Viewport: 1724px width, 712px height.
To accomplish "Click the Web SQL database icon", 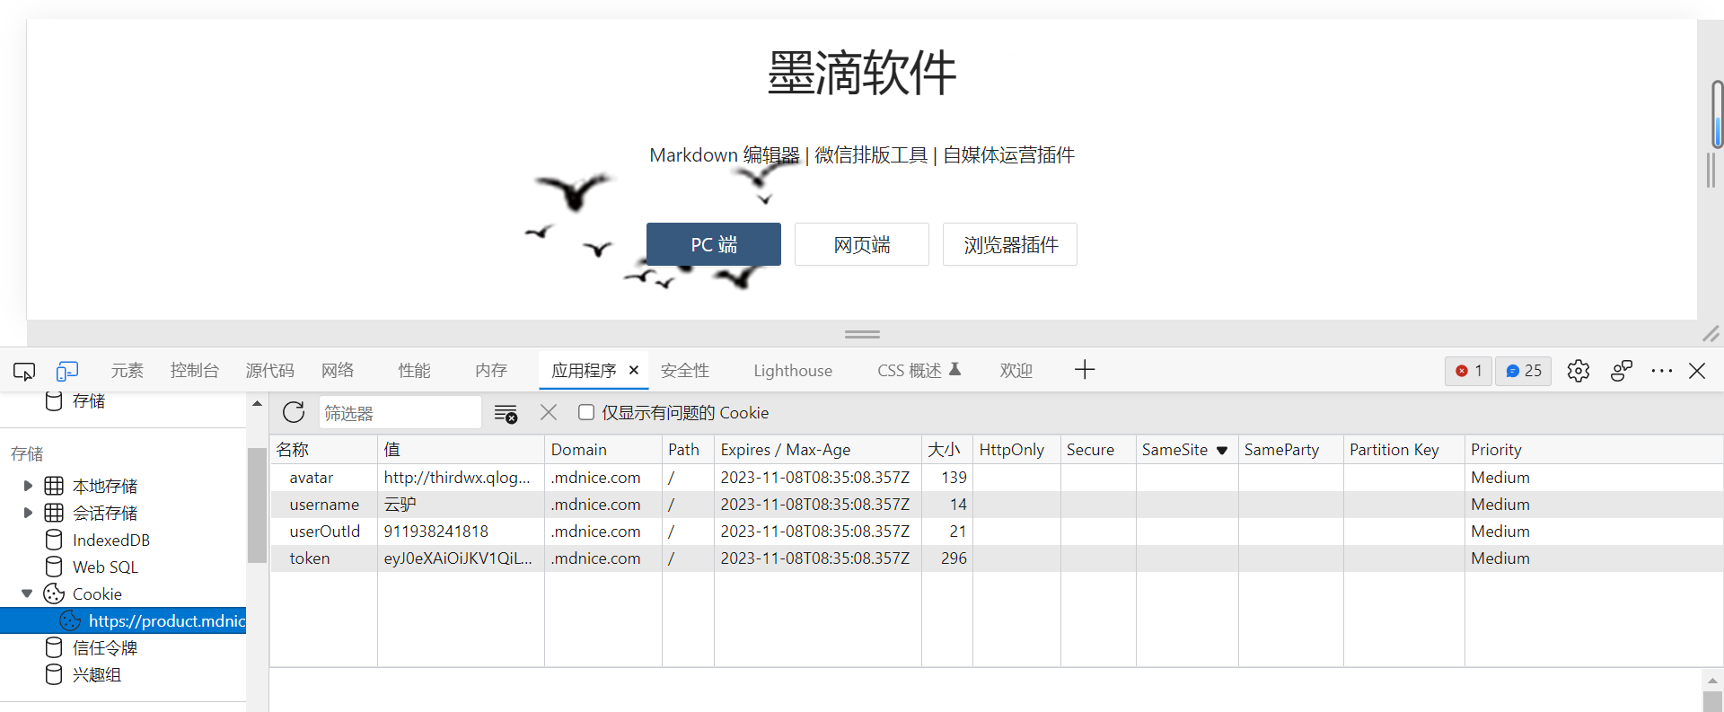I will pos(54,567).
